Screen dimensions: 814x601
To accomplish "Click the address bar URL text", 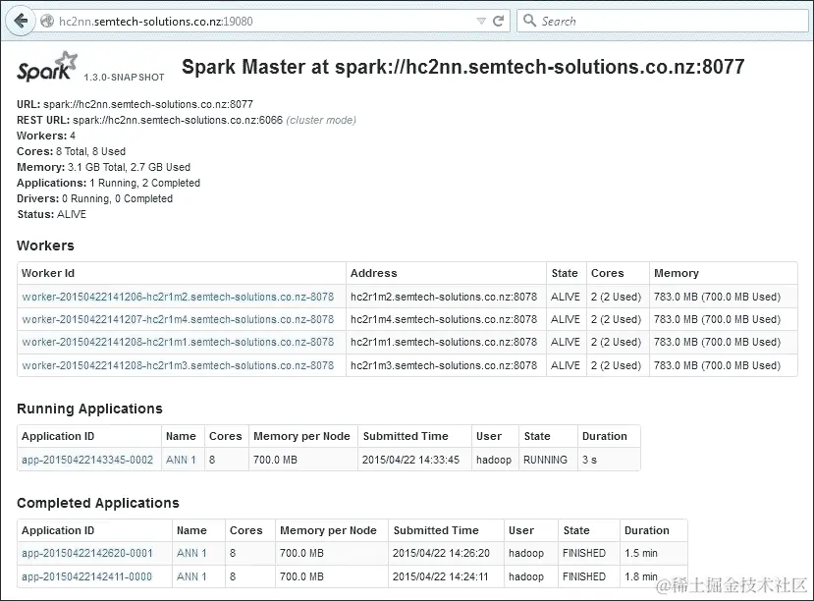I will (x=156, y=22).
